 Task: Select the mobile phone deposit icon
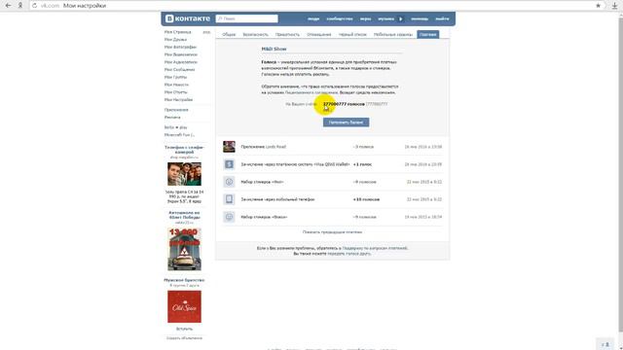229,199
